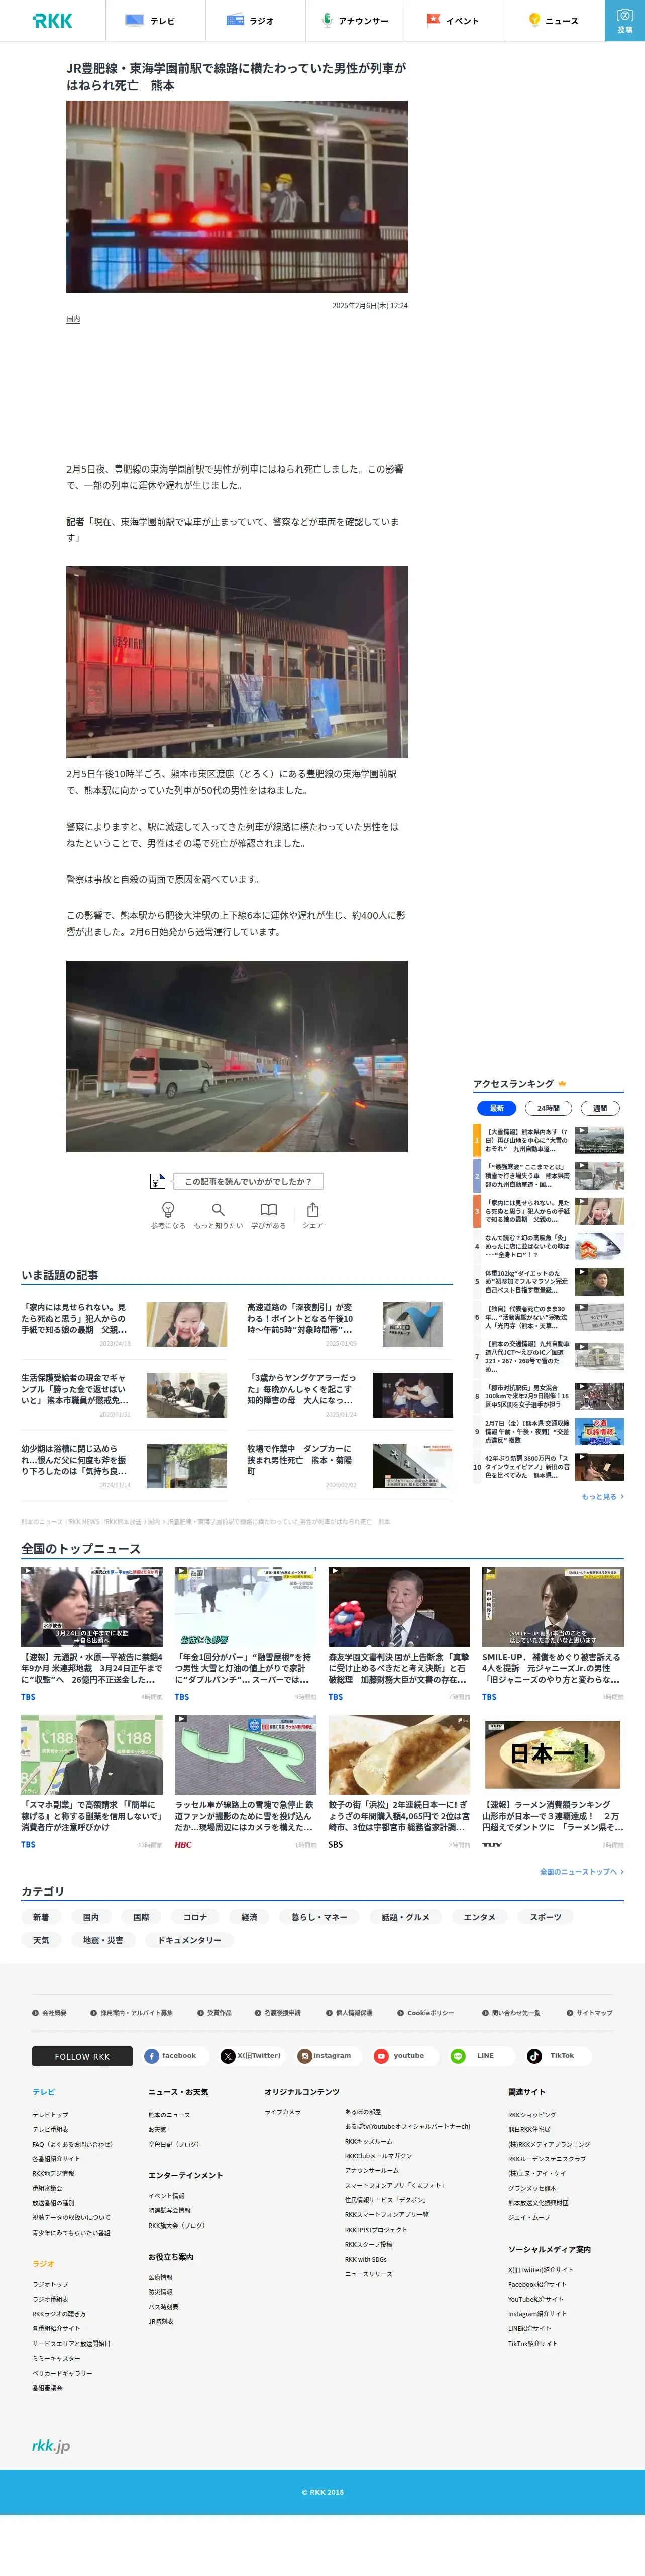Select the 天気 category chip
645x2576 pixels.
[x=41, y=1940]
